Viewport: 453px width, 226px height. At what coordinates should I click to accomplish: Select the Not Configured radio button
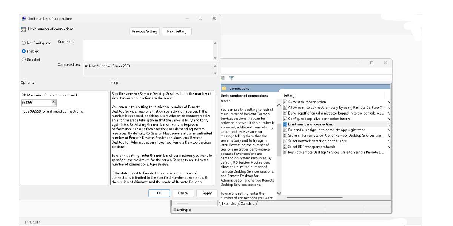(x=24, y=43)
